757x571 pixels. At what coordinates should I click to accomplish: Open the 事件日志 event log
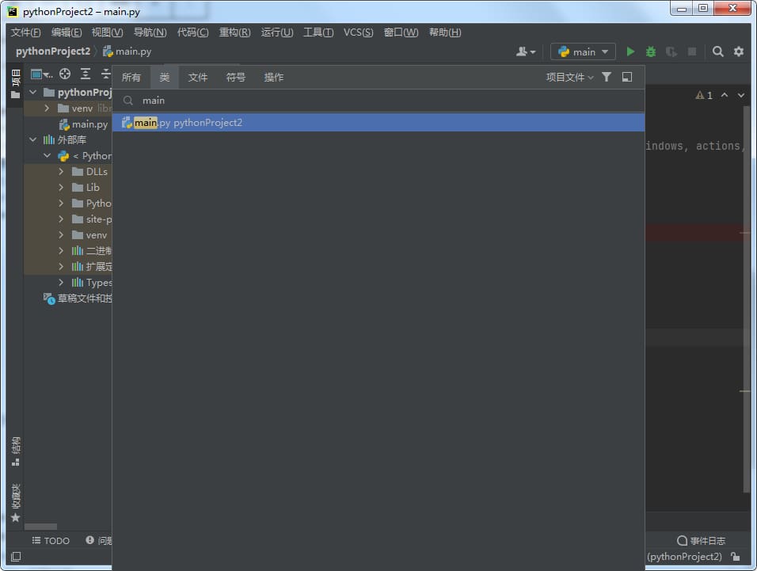pyautogui.click(x=701, y=541)
